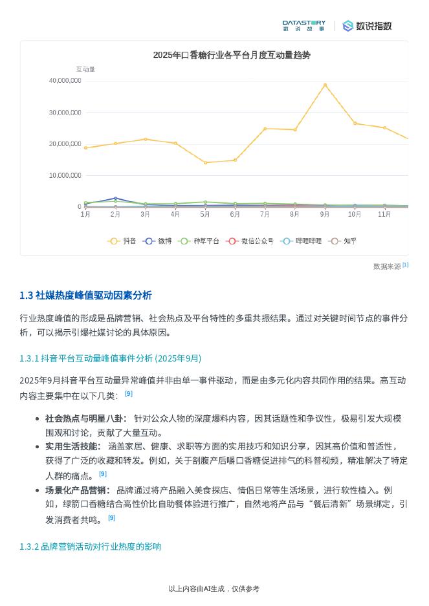Click subheading 1.3.1 抖音平台互动量峰值事件分析
This screenshot has width=429, height=606.
pos(110,359)
